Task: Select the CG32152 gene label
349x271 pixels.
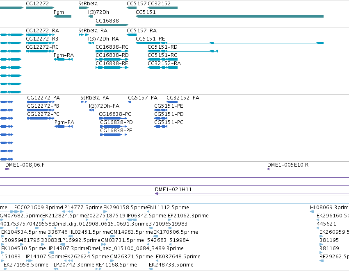Action: pos(159,4)
